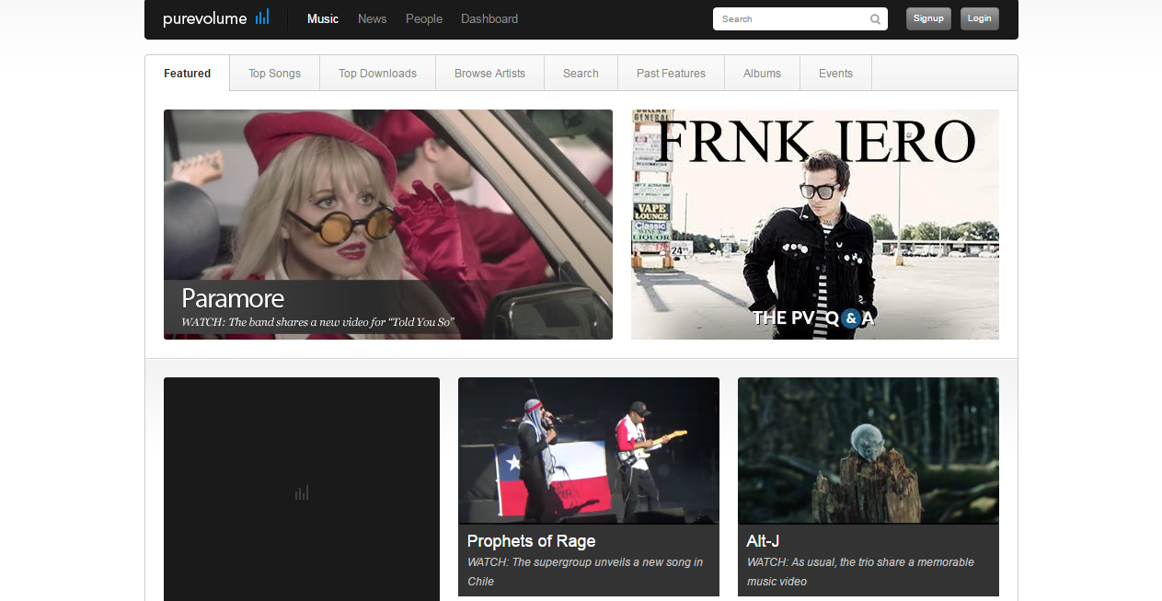Go to the People section
1162x601 pixels.
click(x=424, y=18)
